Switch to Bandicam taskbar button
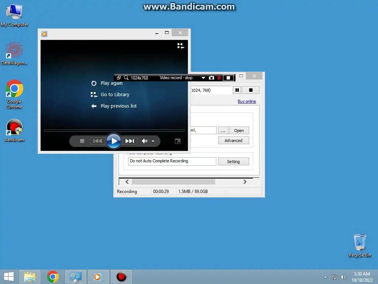The width and height of the screenshot is (378, 284). [121, 277]
